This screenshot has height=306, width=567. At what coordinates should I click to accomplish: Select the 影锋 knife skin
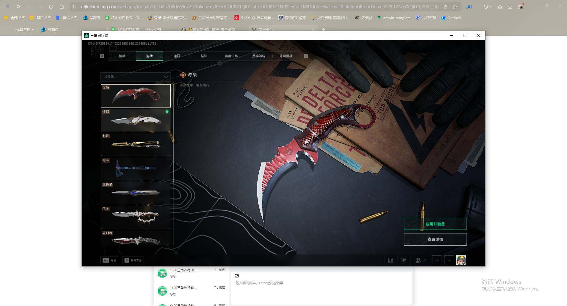(x=136, y=144)
